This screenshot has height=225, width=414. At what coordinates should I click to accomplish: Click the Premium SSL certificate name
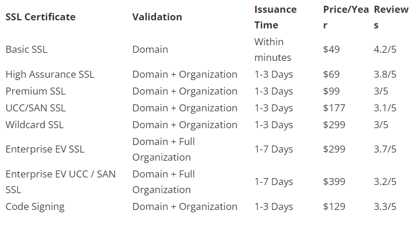35,92
